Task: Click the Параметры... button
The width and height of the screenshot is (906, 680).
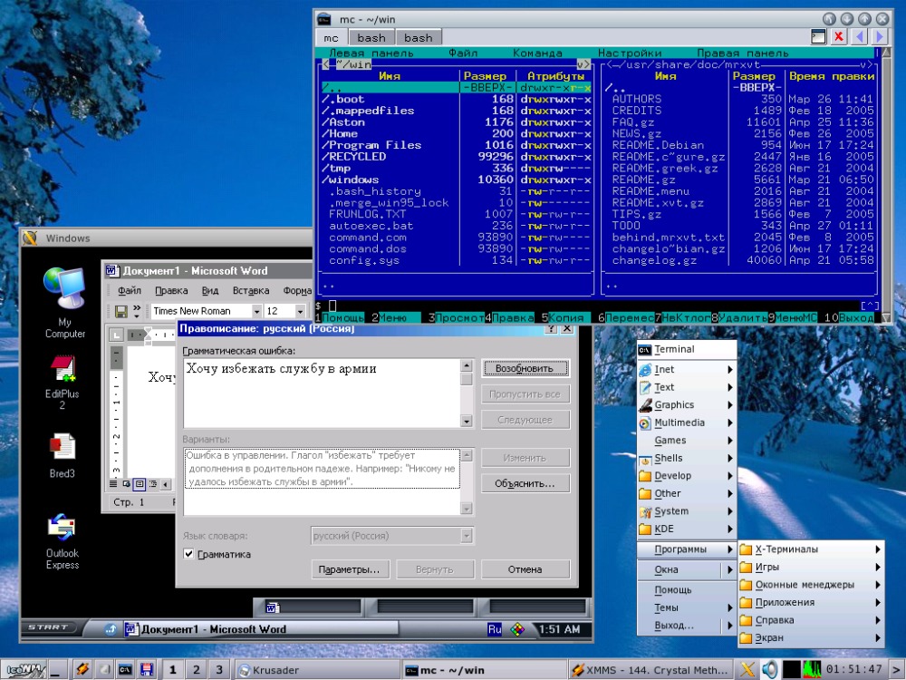Action: click(350, 569)
